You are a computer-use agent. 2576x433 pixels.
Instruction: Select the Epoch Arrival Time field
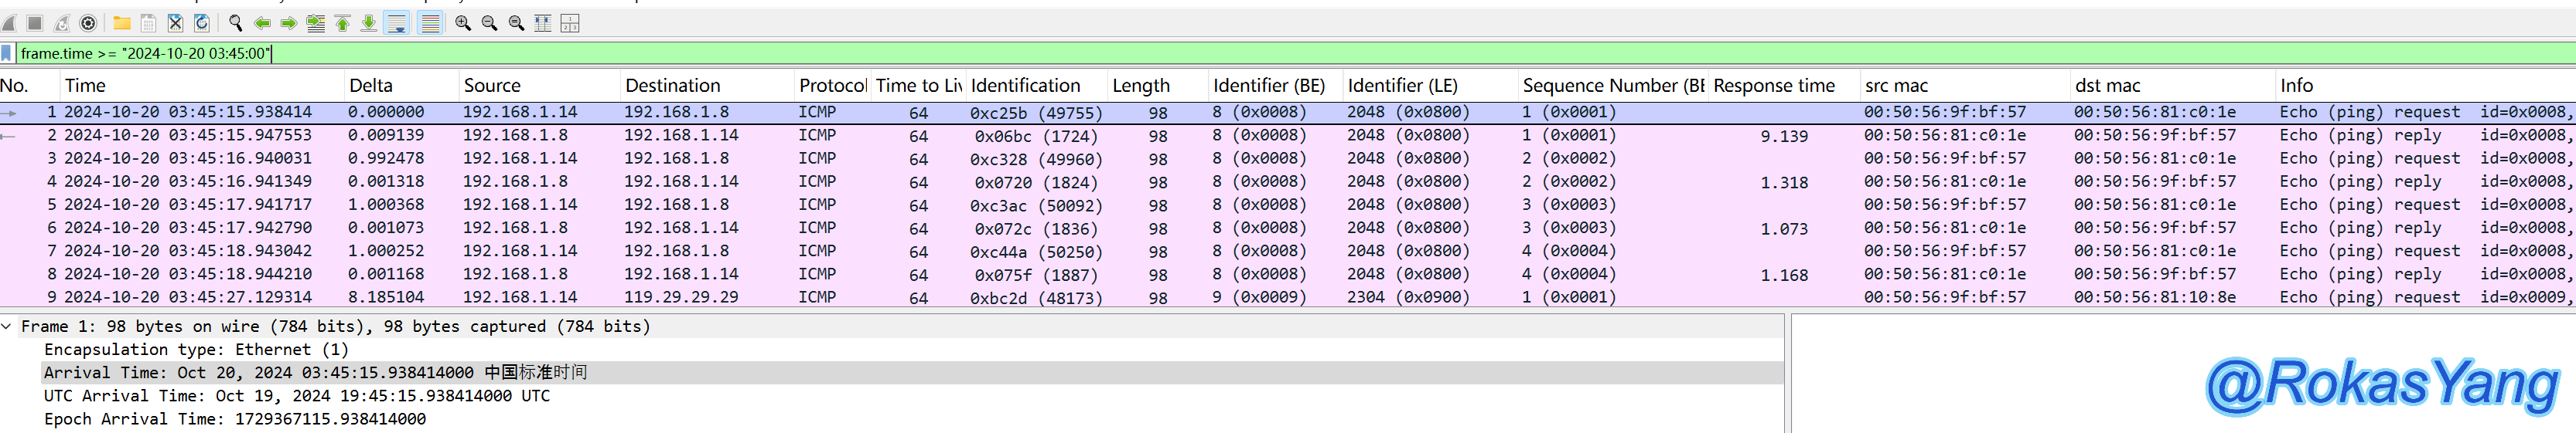pos(235,419)
